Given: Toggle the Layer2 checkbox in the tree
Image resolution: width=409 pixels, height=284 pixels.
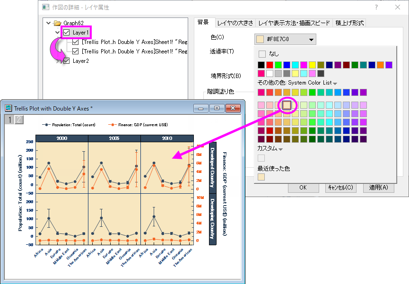Looking at the screenshot, I should pyautogui.click(x=67, y=61).
